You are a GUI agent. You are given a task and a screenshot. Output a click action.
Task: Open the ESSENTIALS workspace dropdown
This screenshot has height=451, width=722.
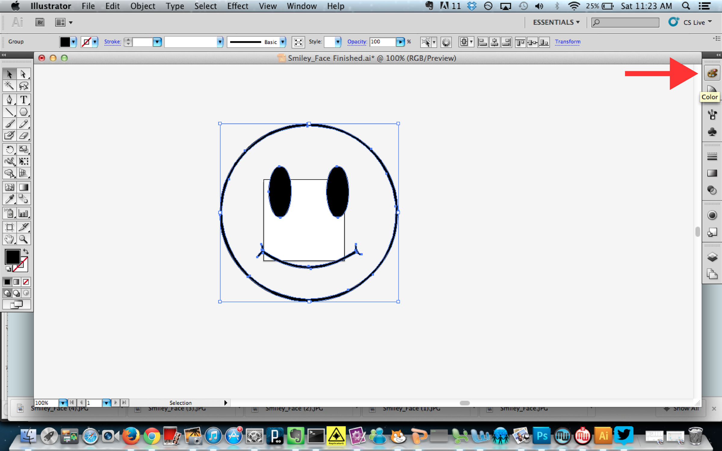pos(556,22)
